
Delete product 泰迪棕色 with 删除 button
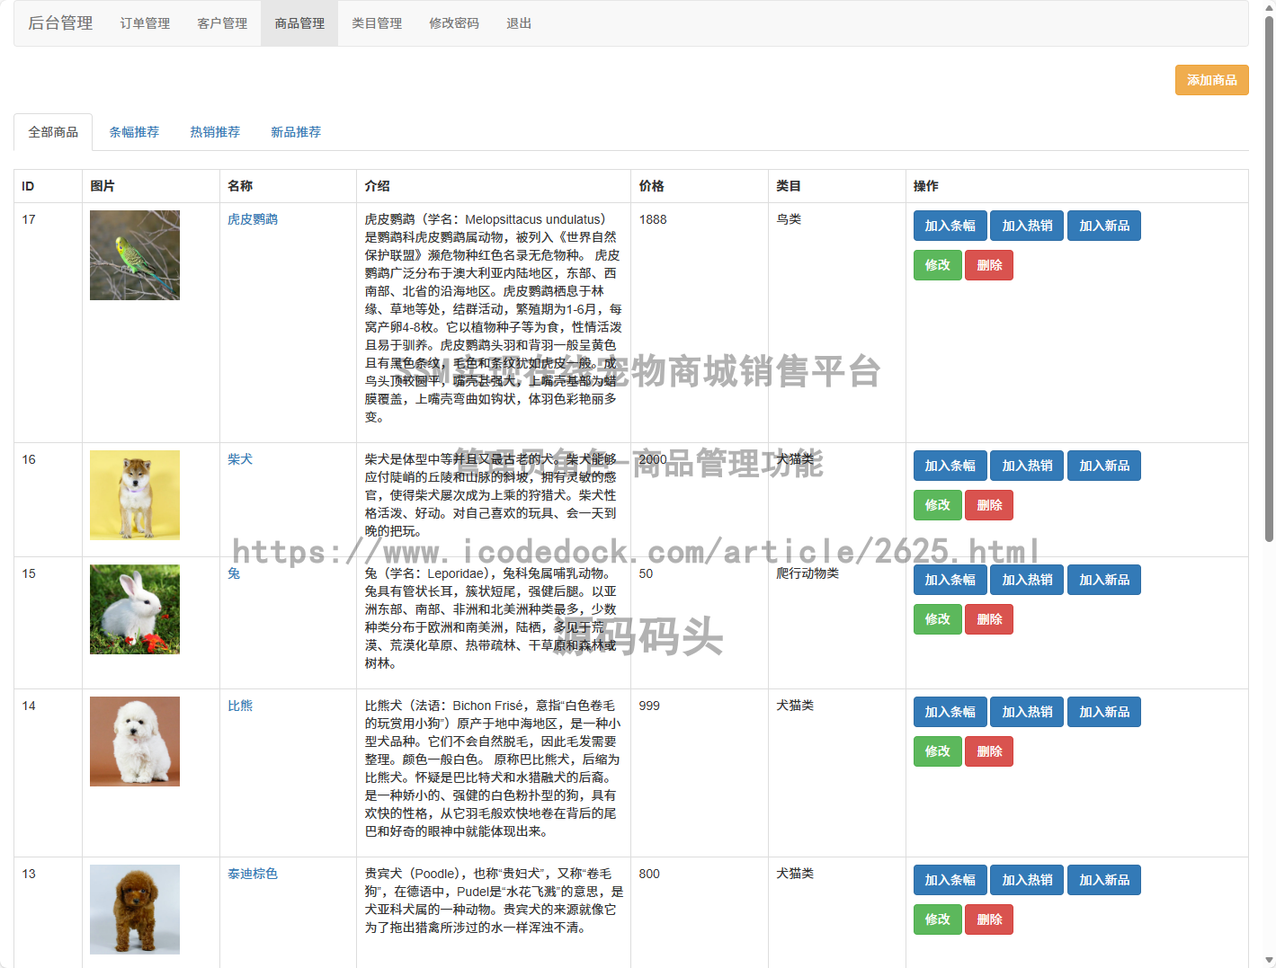989,919
